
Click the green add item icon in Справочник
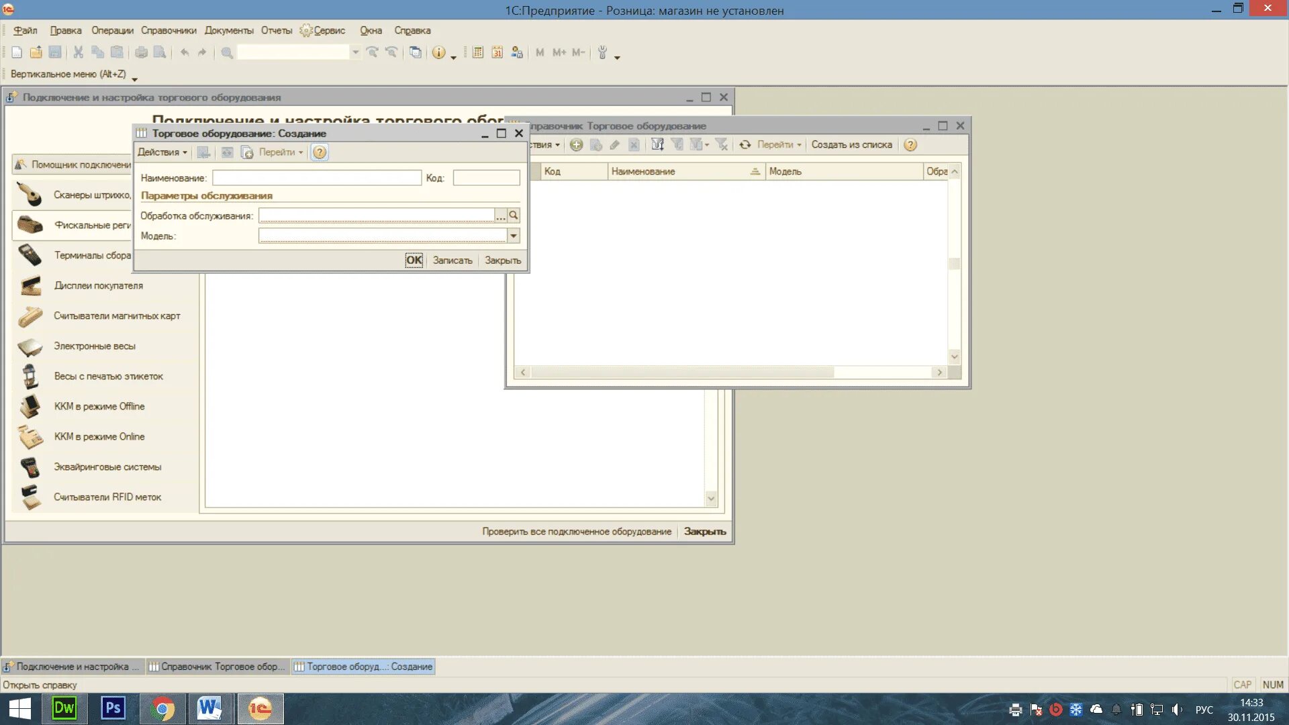(x=576, y=145)
